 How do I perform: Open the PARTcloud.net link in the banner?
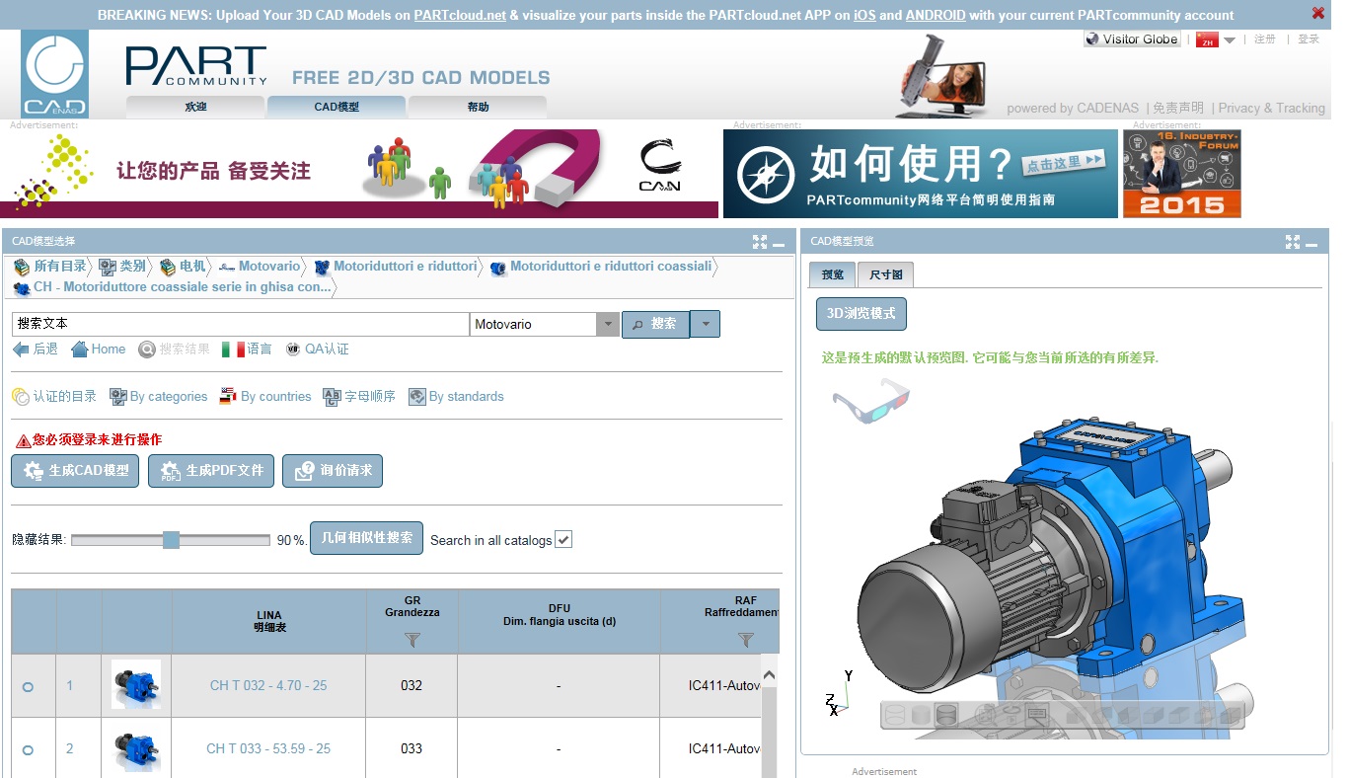460,15
